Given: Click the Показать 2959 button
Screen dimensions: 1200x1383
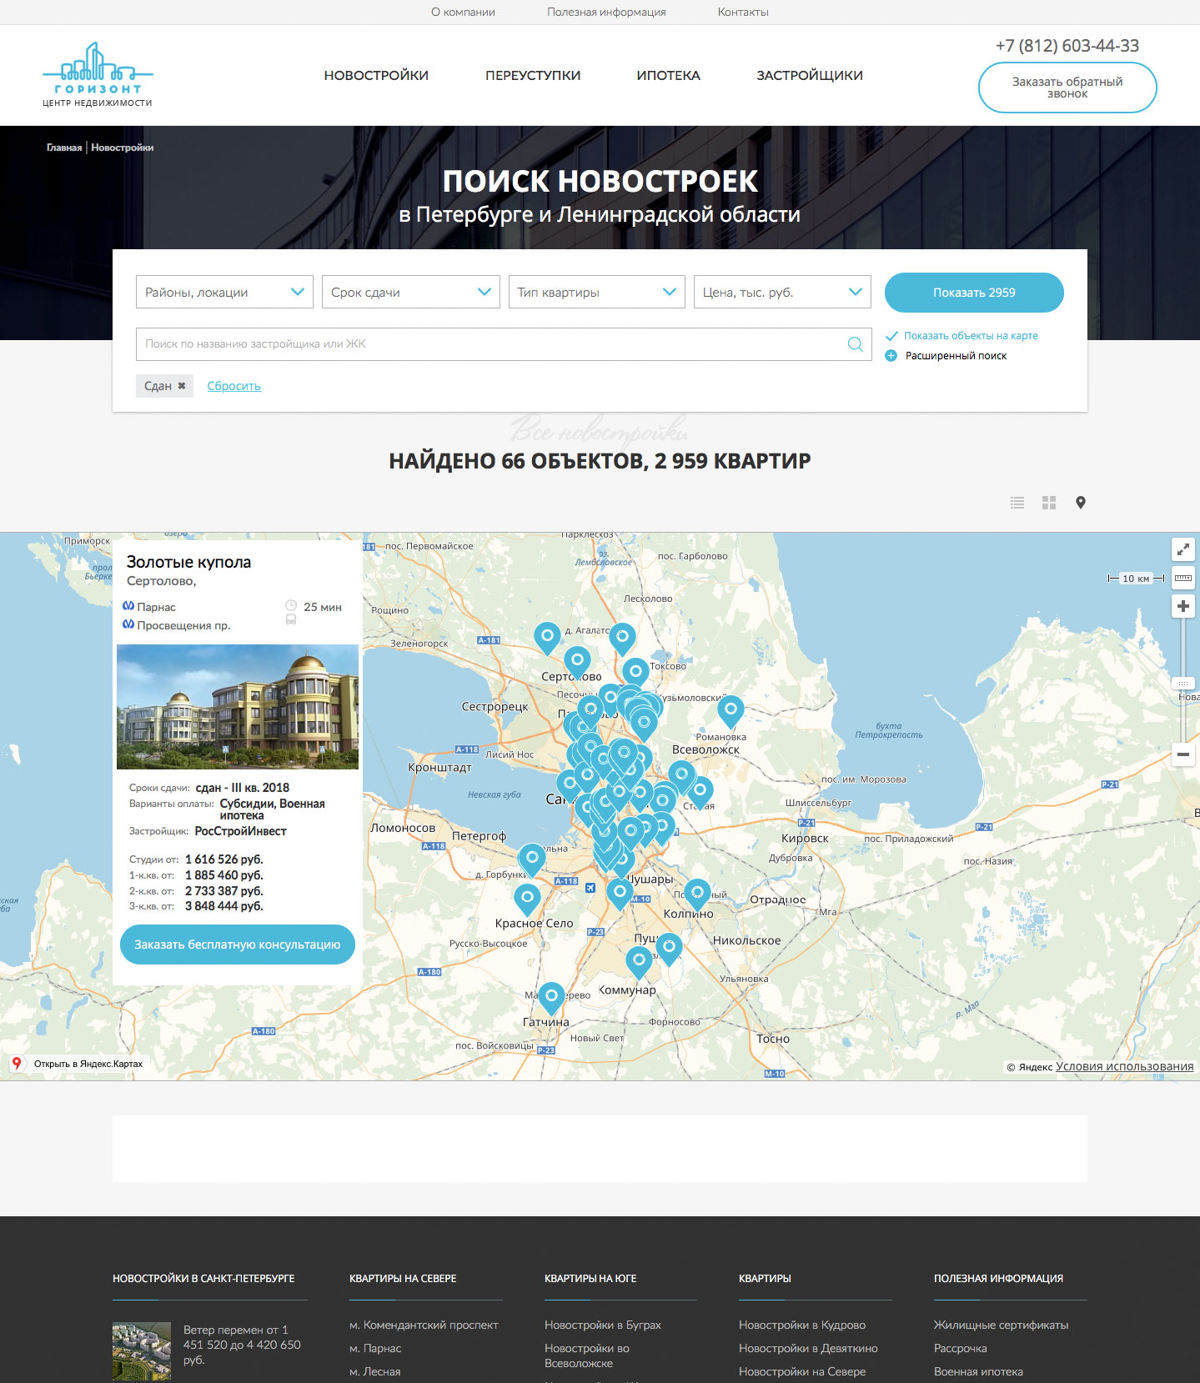Looking at the screenshot, I should (974, 293).
